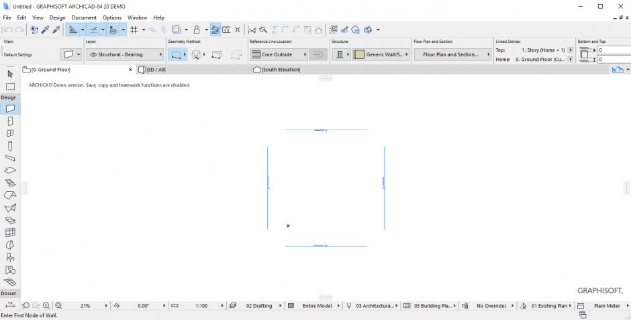Screen dimensions: 631x320
Task: Click the wall top offset input field
Action: click(614, 50)
